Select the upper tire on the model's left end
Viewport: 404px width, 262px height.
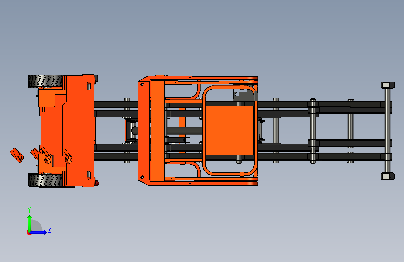(45, 81)
